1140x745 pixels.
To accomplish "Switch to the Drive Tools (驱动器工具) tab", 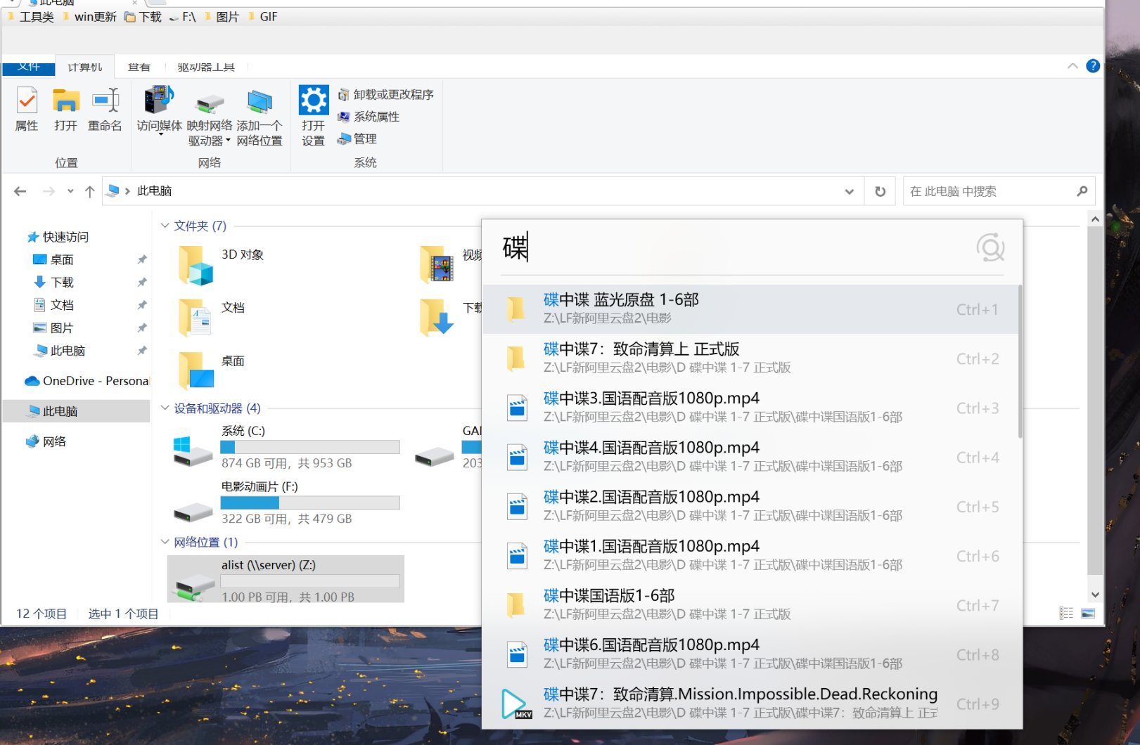I will pyautogui.click(x=206, y=67).
